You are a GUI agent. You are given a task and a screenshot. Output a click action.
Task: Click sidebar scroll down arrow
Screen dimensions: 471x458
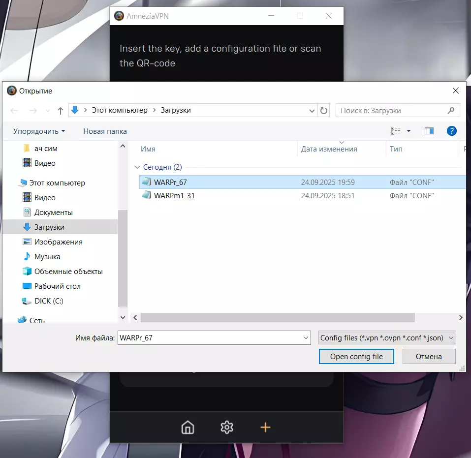(x=123, y=317)
